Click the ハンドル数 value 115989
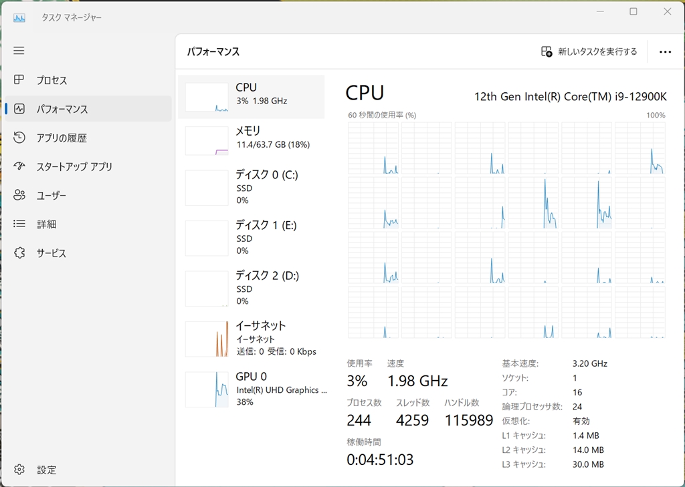Screen dimensions: 685x487 [469, 420]
